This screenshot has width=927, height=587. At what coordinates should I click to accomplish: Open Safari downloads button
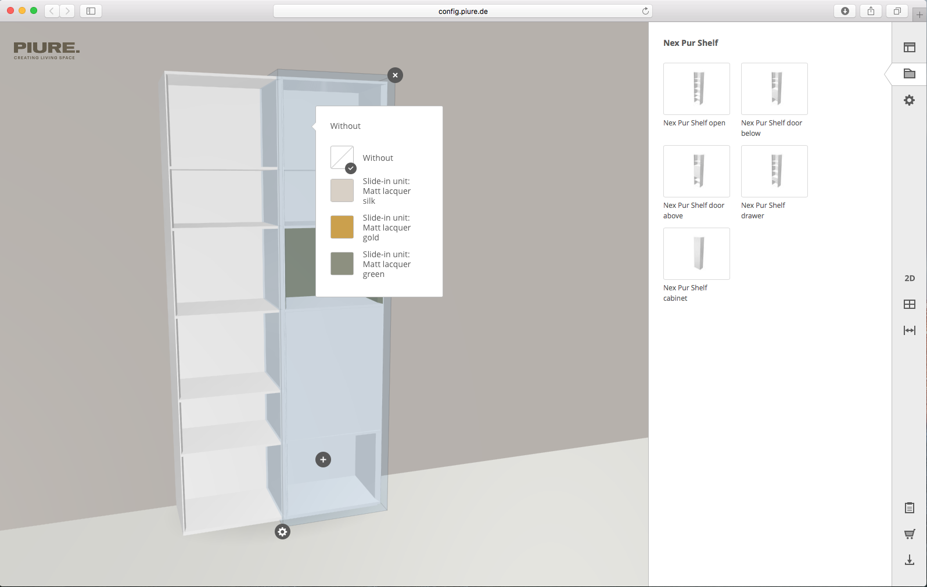pyautogui.click(x=845, y=10)
